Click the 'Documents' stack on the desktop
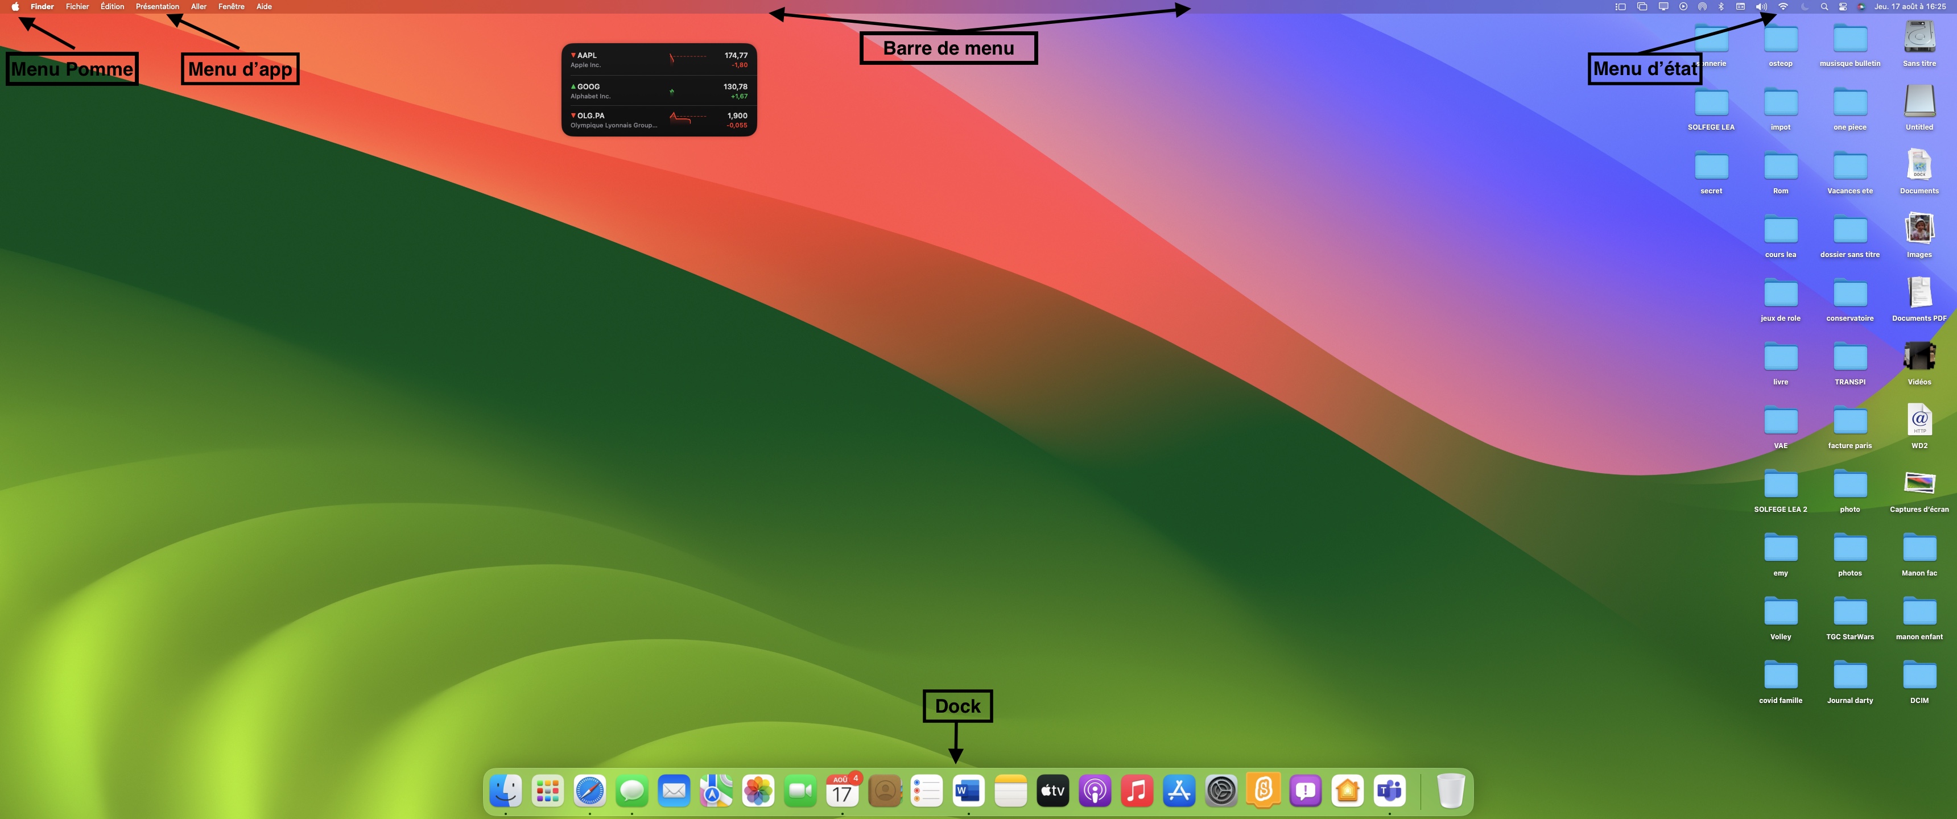Screen dimensions: 1957x819 (1919, 171)
